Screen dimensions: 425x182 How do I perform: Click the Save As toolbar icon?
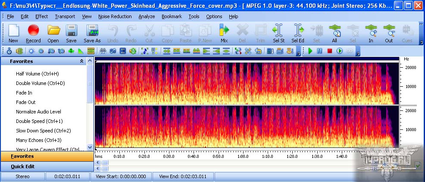(92, 34)
